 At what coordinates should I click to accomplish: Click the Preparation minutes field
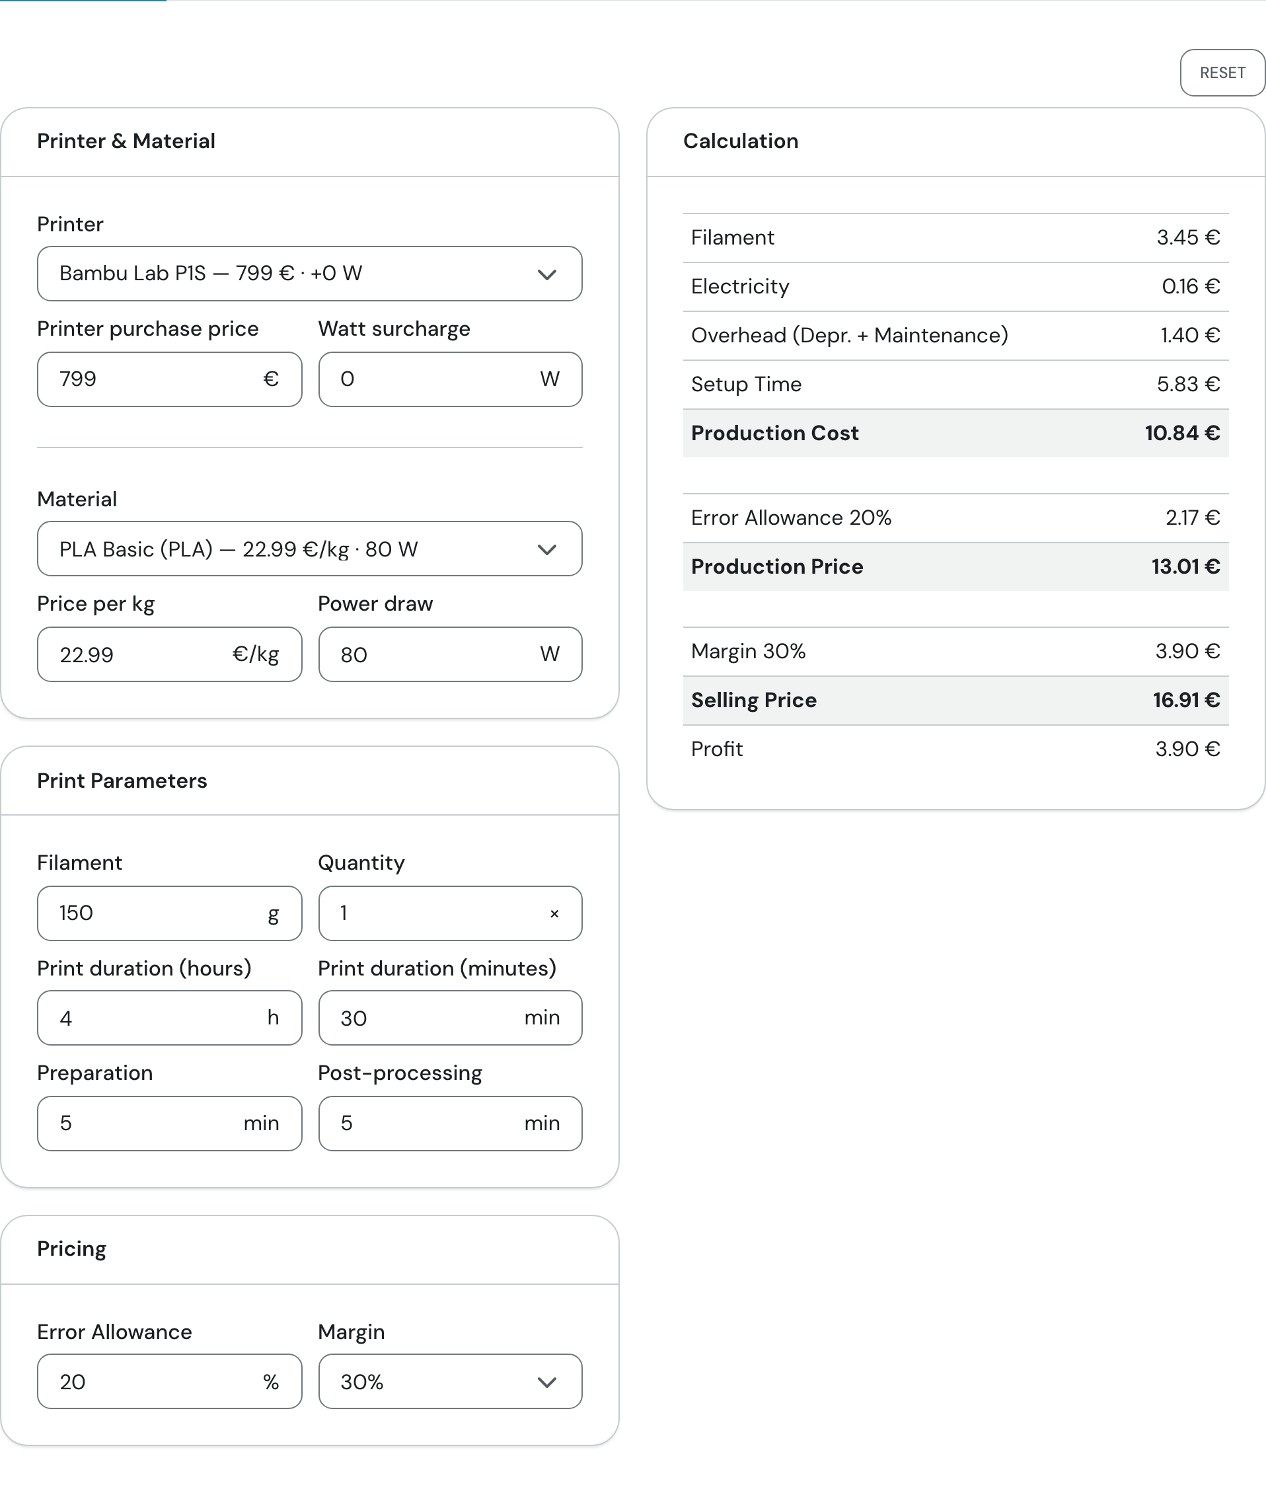(169, 1123)
